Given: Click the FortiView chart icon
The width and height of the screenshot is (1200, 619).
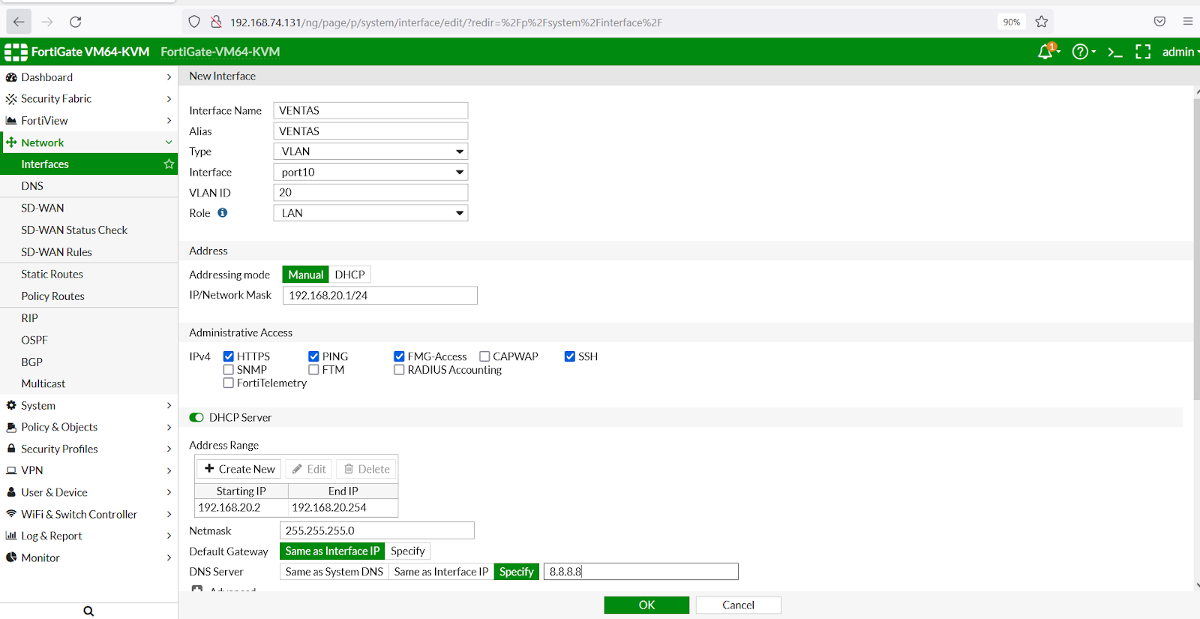Looking at the screenshot, I should [11, 121].
